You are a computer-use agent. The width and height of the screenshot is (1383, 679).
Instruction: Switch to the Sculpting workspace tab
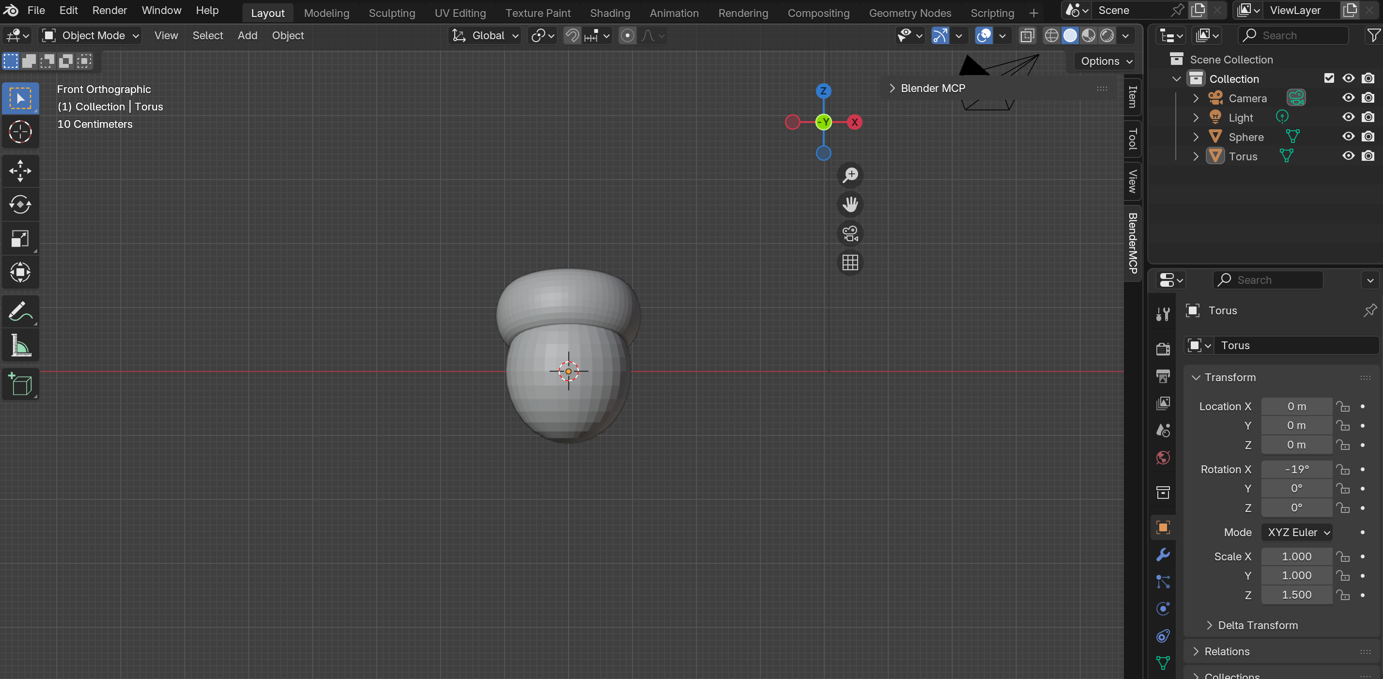[x=391, y=13]
